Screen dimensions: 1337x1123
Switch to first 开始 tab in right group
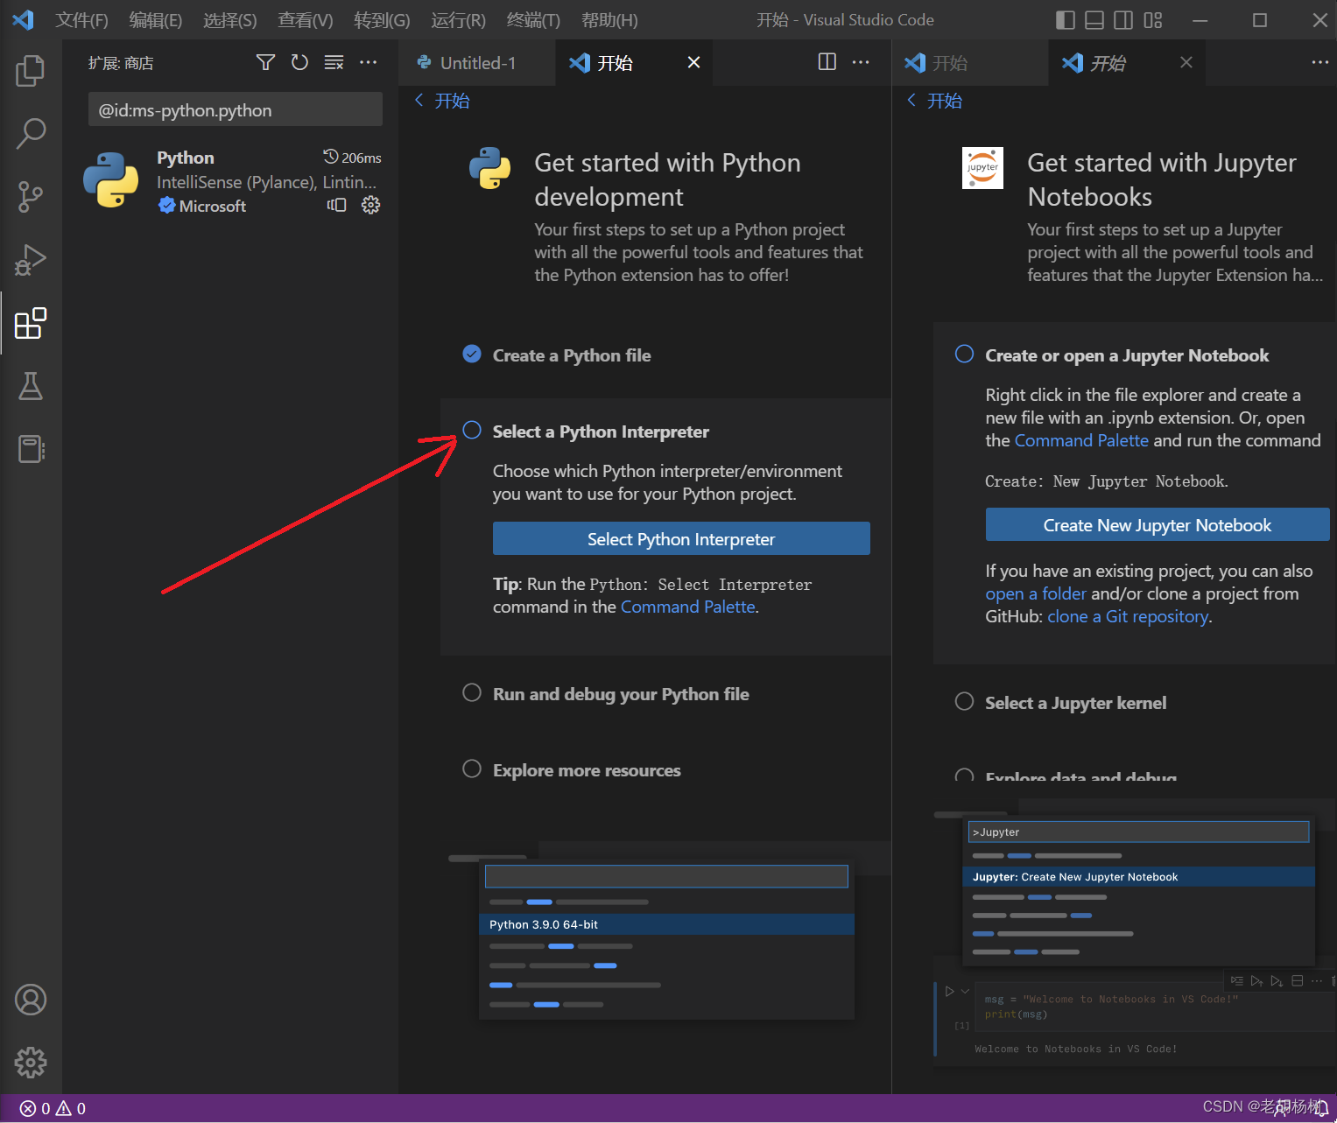click(969, 62)
